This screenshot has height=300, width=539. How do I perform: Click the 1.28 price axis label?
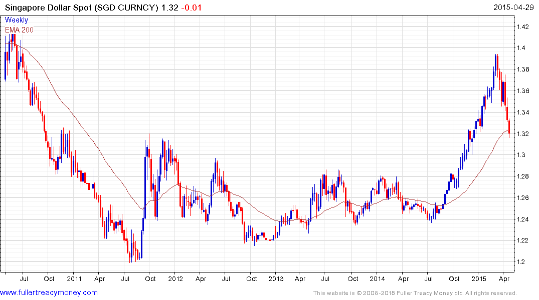tap(523, 176)
